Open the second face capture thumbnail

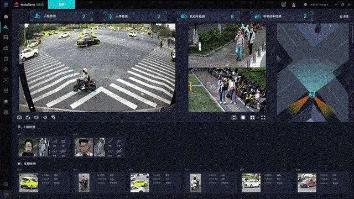tap(84, 148)
